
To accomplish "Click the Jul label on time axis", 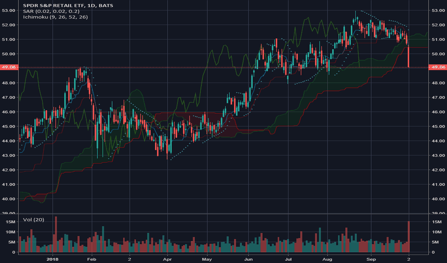I will pos(288,259).
